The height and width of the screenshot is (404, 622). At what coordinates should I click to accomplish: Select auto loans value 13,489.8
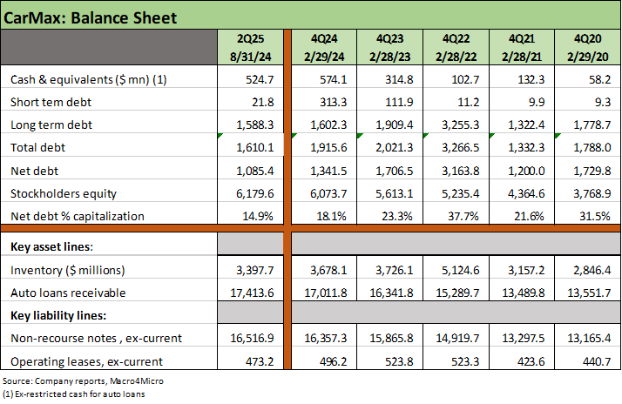(x=524, y=293)
